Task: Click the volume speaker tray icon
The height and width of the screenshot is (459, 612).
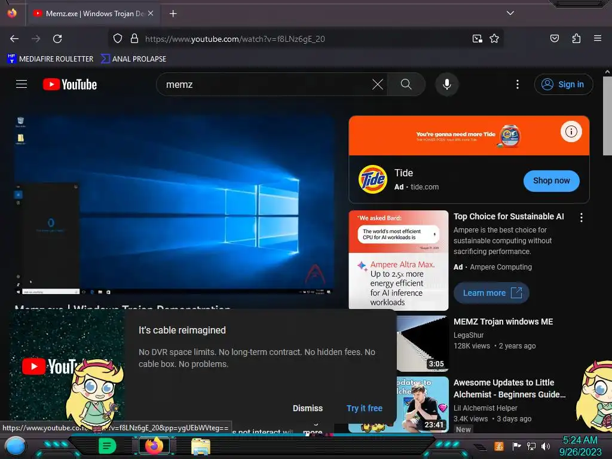Action: [x=545, y=446]
